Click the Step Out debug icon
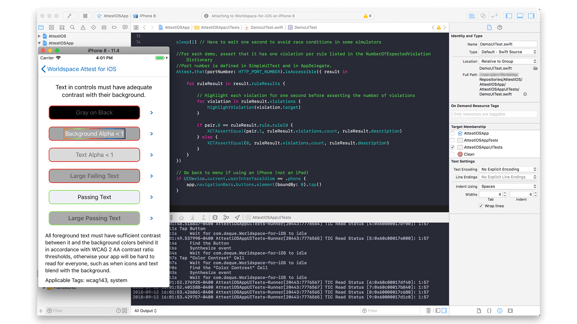The height and width of the screenshot is (324, 577). coord(203,217)
